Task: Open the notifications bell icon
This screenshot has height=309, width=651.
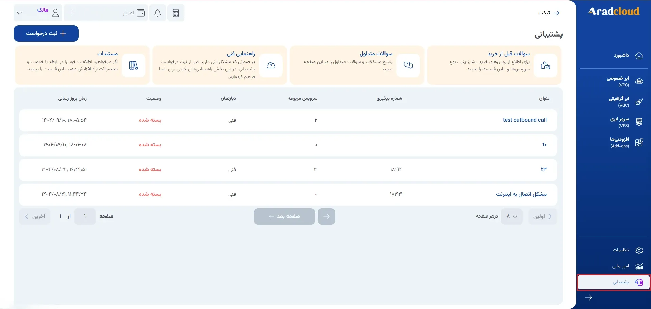Action: point(158,13)
